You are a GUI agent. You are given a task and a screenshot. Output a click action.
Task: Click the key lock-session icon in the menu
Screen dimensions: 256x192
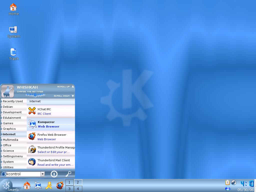(68, 174)
